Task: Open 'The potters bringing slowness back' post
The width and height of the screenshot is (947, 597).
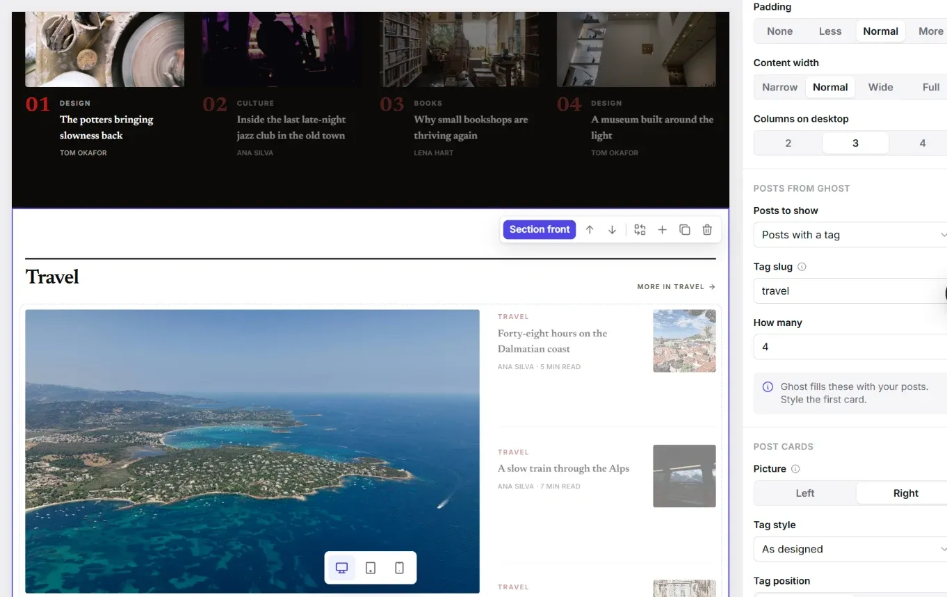Action: pyautogui.click(x=106, y=127)
